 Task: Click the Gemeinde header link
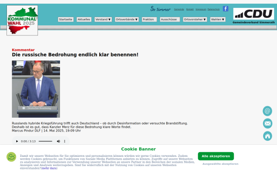click(x=179, y=9)
